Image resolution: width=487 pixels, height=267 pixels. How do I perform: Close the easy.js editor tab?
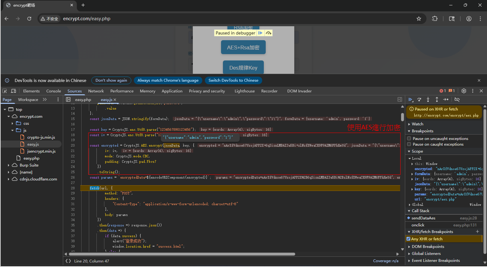click(x=115, y=100)
